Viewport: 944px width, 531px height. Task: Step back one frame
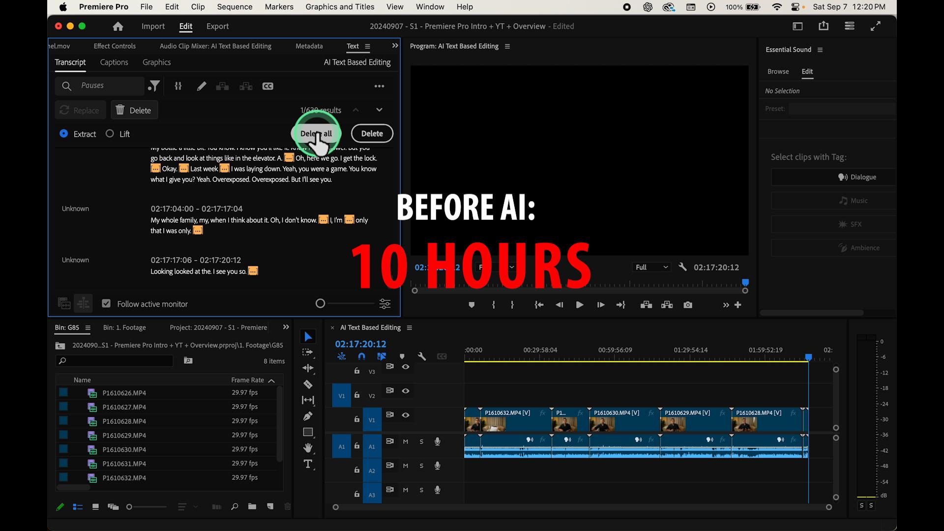click(x=559, y=305)
